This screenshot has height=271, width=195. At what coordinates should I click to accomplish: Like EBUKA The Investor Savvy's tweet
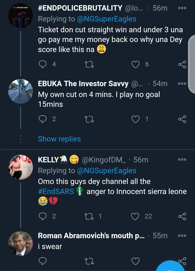coord(135,119)
